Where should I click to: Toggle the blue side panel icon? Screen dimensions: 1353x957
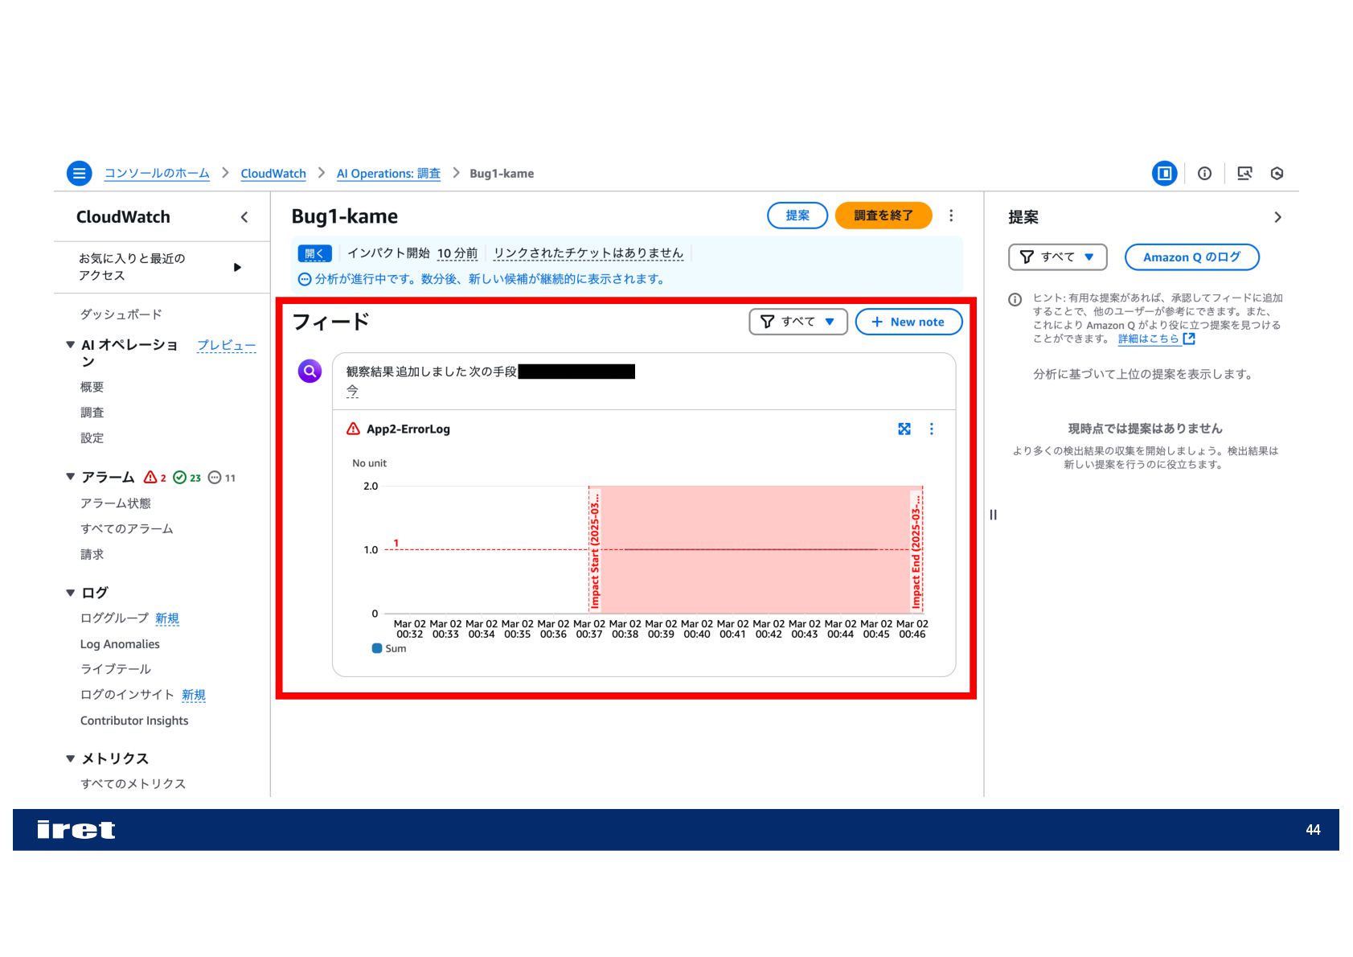point(1164,173)
